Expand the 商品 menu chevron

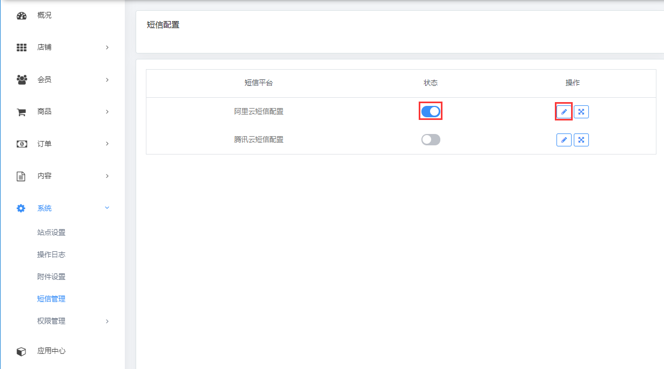pos(107,112)
